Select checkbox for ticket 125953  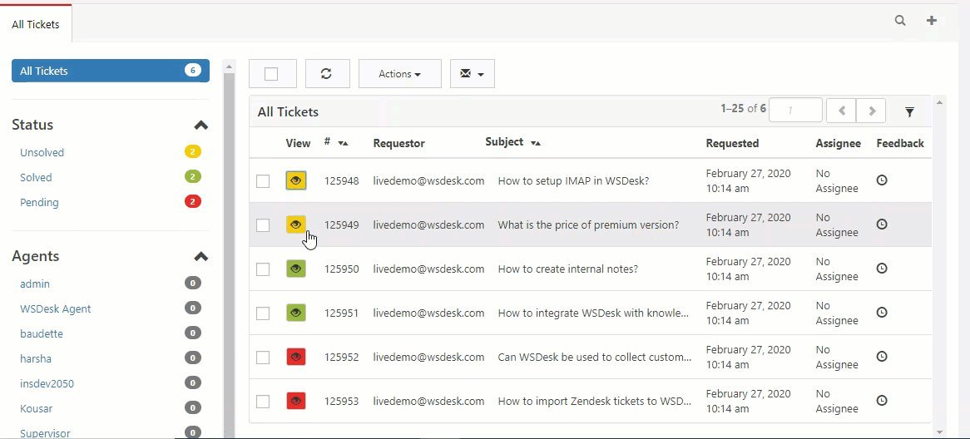(x=263, y=402)
